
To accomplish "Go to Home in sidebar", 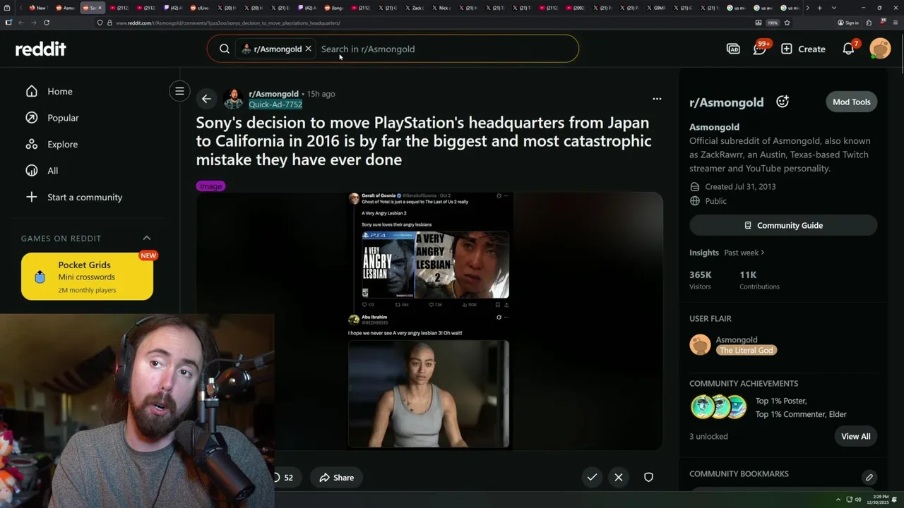I will (x=49, y=91).
